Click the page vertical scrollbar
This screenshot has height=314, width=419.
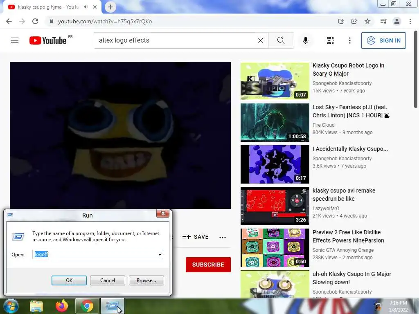coord(416,70)
